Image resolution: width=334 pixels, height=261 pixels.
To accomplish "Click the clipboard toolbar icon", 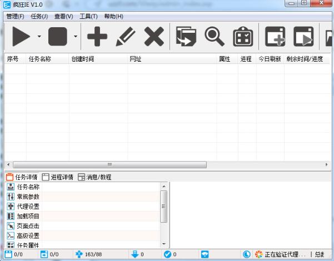I will point(243,37).
